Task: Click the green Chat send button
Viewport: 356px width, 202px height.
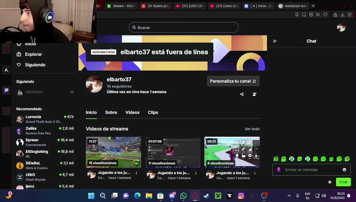Action: pos(343,182)
